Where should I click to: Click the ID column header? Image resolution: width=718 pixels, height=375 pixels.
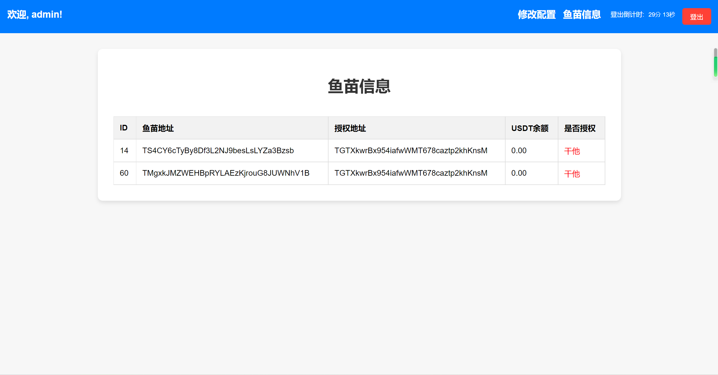(124, 128)
